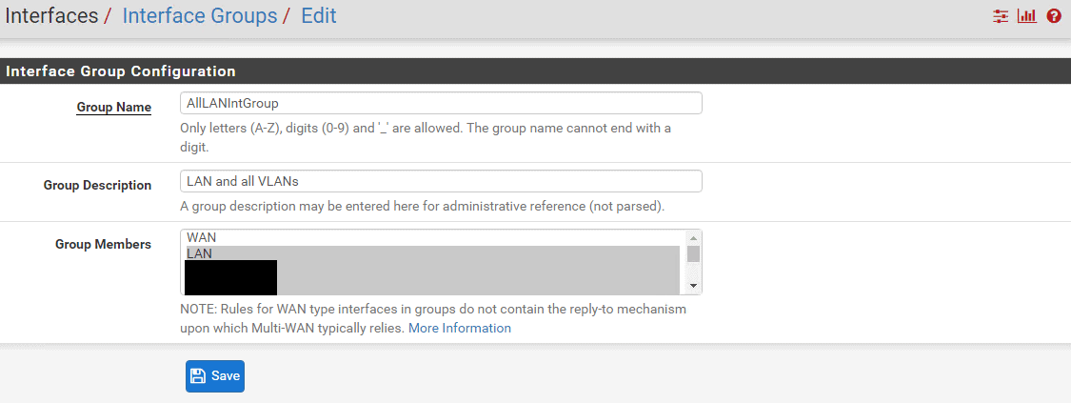Image resolution: width=1071 pixels, height=403 pixels.
Task: Save the interface group configuration
Action: click(215, 376)
